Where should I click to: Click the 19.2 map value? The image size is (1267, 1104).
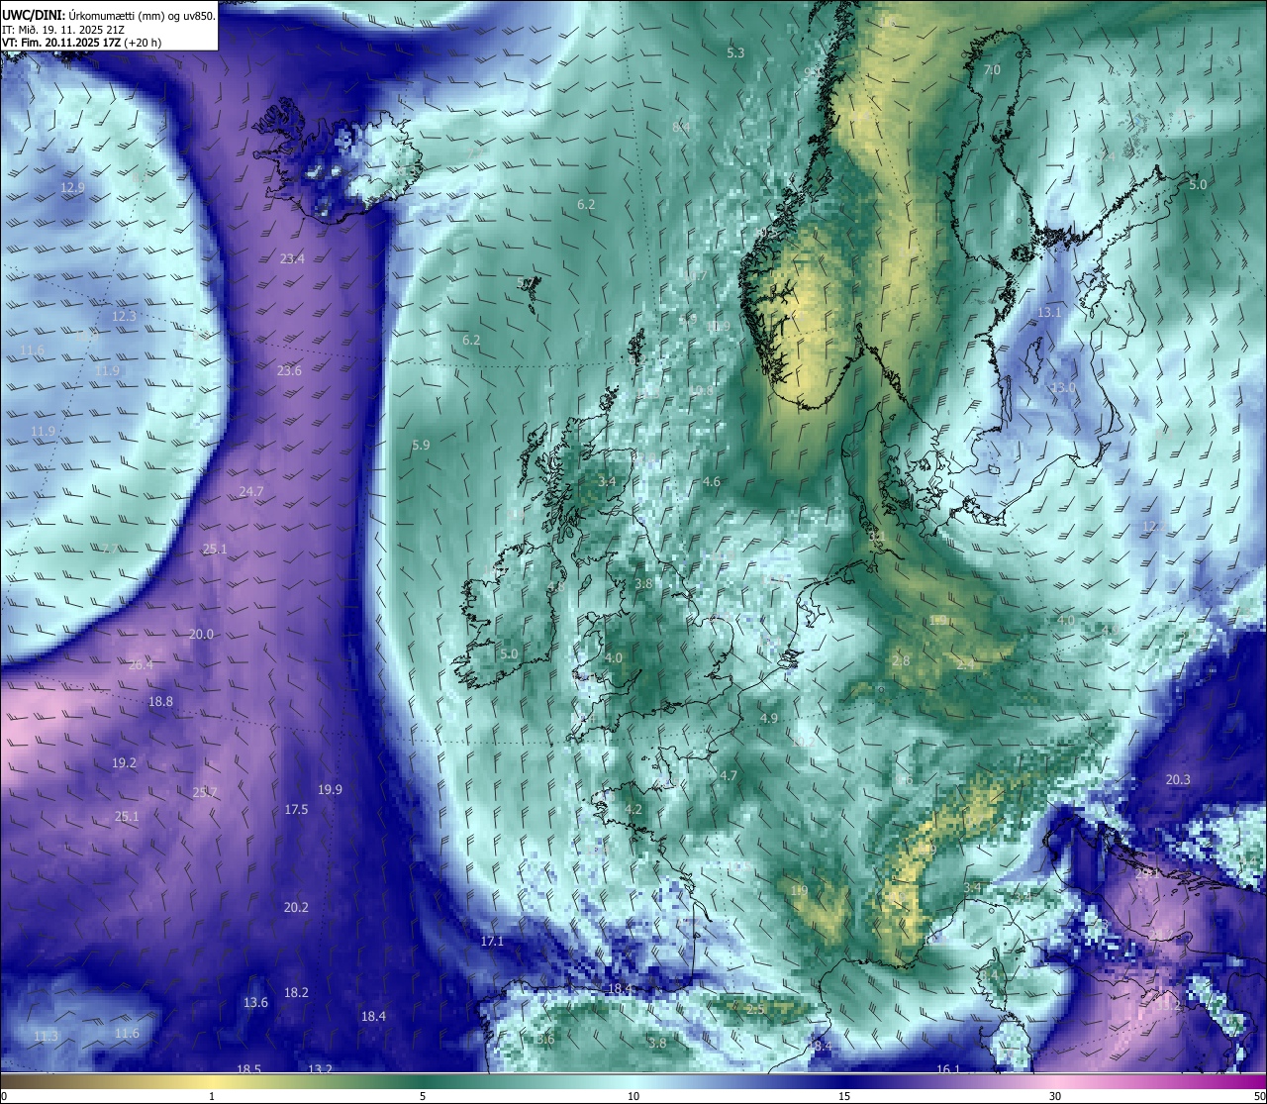click(124, 763)
